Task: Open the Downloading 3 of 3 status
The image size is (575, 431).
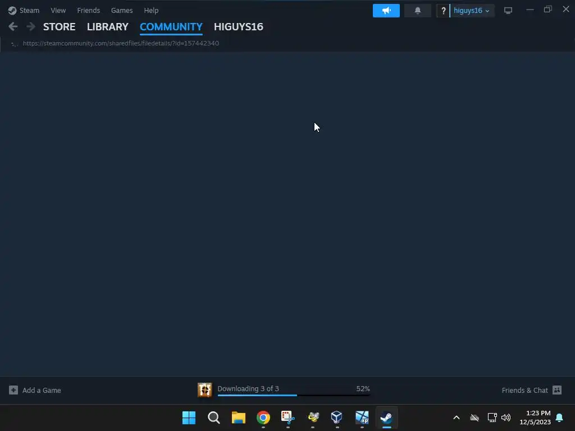Action: pyautogui.click(x=248, y=388)
